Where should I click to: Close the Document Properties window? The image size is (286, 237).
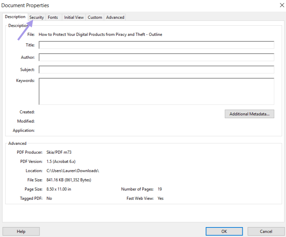point(282,5)
